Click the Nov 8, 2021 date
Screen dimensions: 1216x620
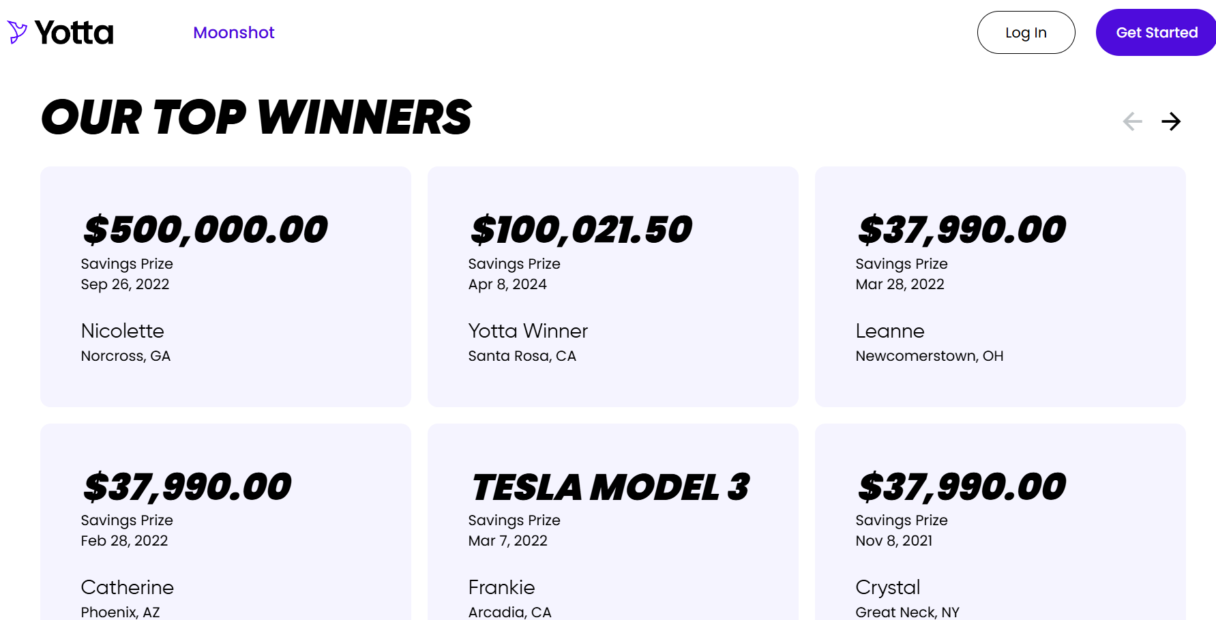[x=893, y=541]
